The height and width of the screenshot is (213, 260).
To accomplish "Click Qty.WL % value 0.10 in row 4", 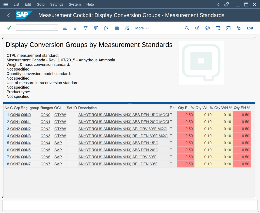I will 204,136.
